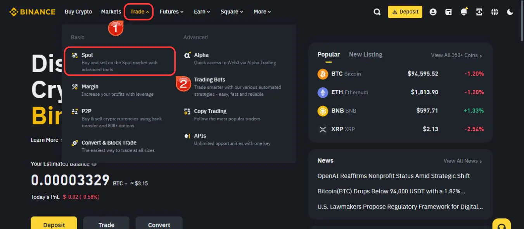Click the Alpha icon

point(187,55)
